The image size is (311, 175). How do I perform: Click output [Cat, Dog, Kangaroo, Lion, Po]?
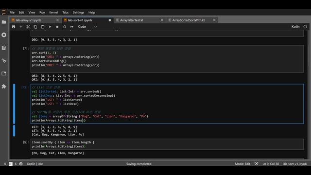coord(58,135)
